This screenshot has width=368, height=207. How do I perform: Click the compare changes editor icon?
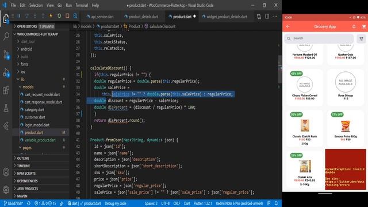[x=259, y=17]
